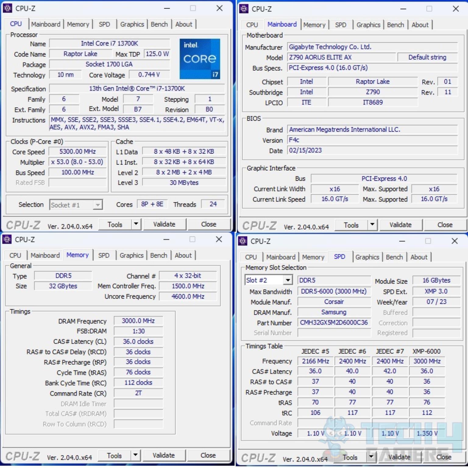Open Graphics tab in CPU window
Image resolution: width=468 pixels, height=468 pixels.
(x=132, y=24)
